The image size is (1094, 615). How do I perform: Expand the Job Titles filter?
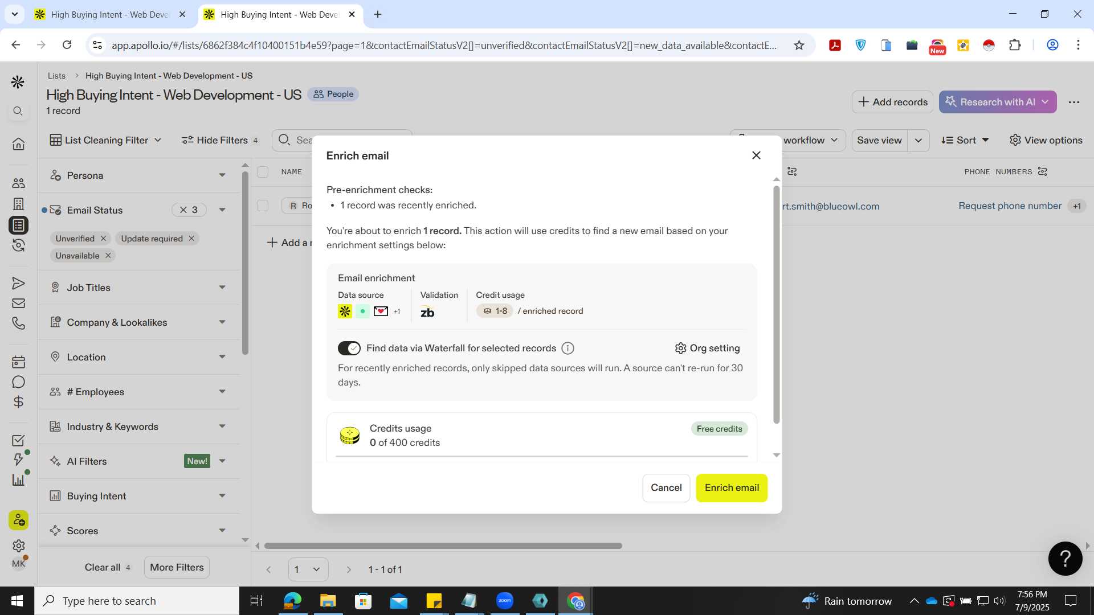pos(222,288)
